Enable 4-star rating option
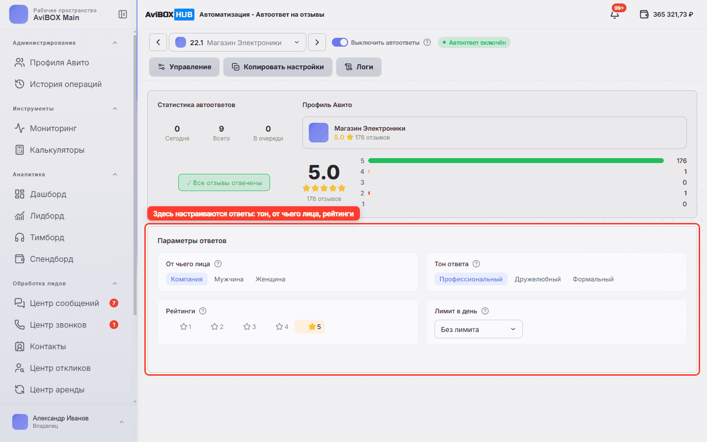Viewport: 707px width, 442px height. (282, 327)
